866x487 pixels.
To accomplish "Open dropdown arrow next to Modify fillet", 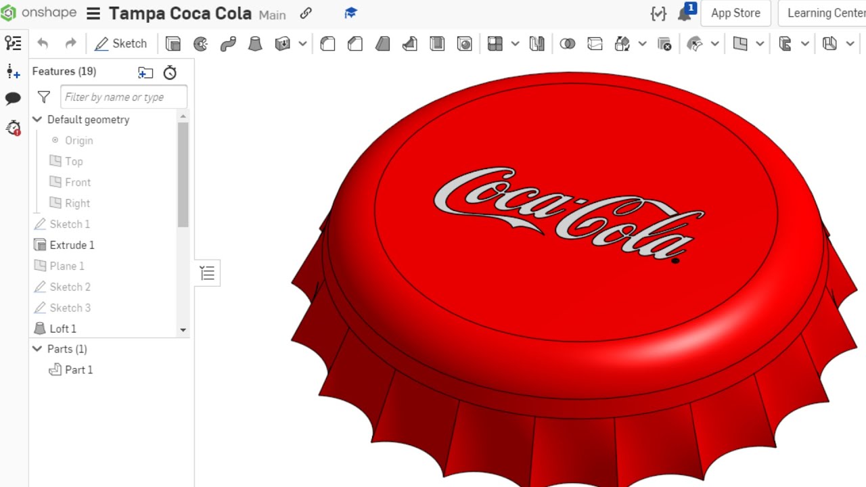I will tap(714, 44).
